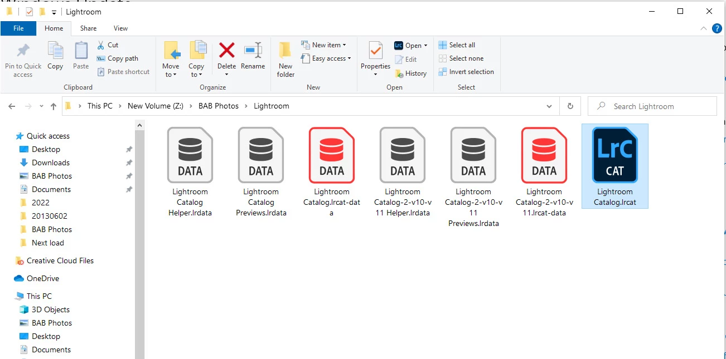The image size is (726, 359).
Task: Open the Recent locations dropdown arrow
Action: [x=41, y=106]
